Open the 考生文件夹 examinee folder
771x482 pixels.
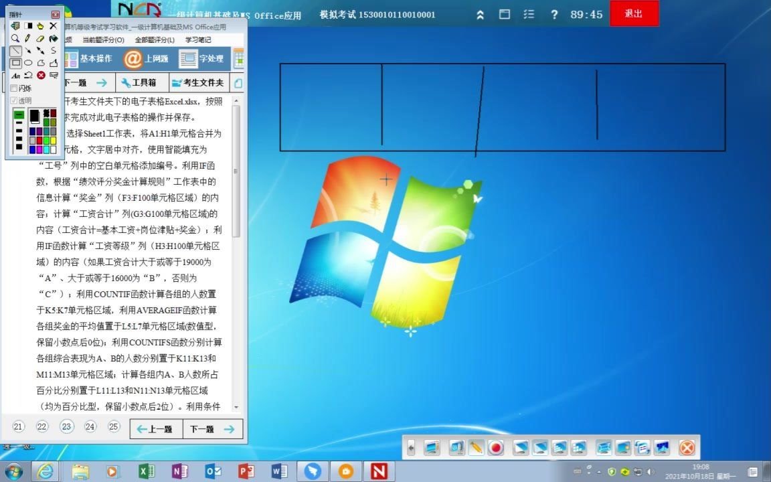coord(201,82)
